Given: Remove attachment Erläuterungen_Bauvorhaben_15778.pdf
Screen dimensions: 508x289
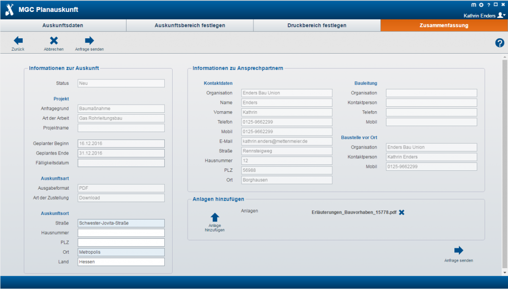Looking at the screenshot, I should tap(402, 213).
